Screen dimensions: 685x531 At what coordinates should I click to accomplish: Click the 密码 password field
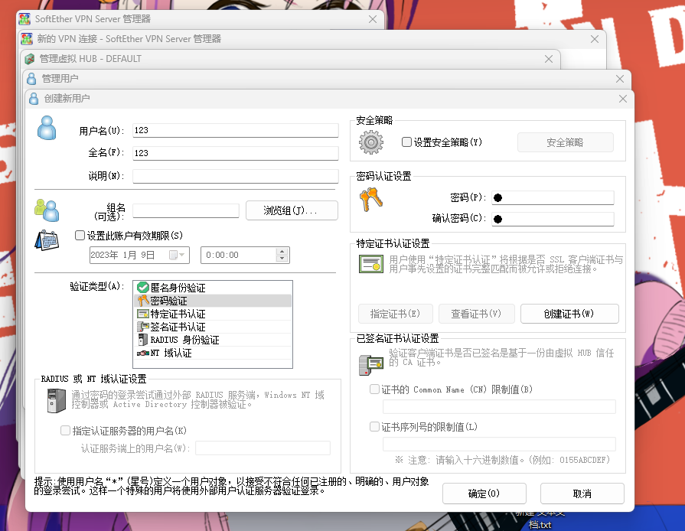tap(553, 198)
